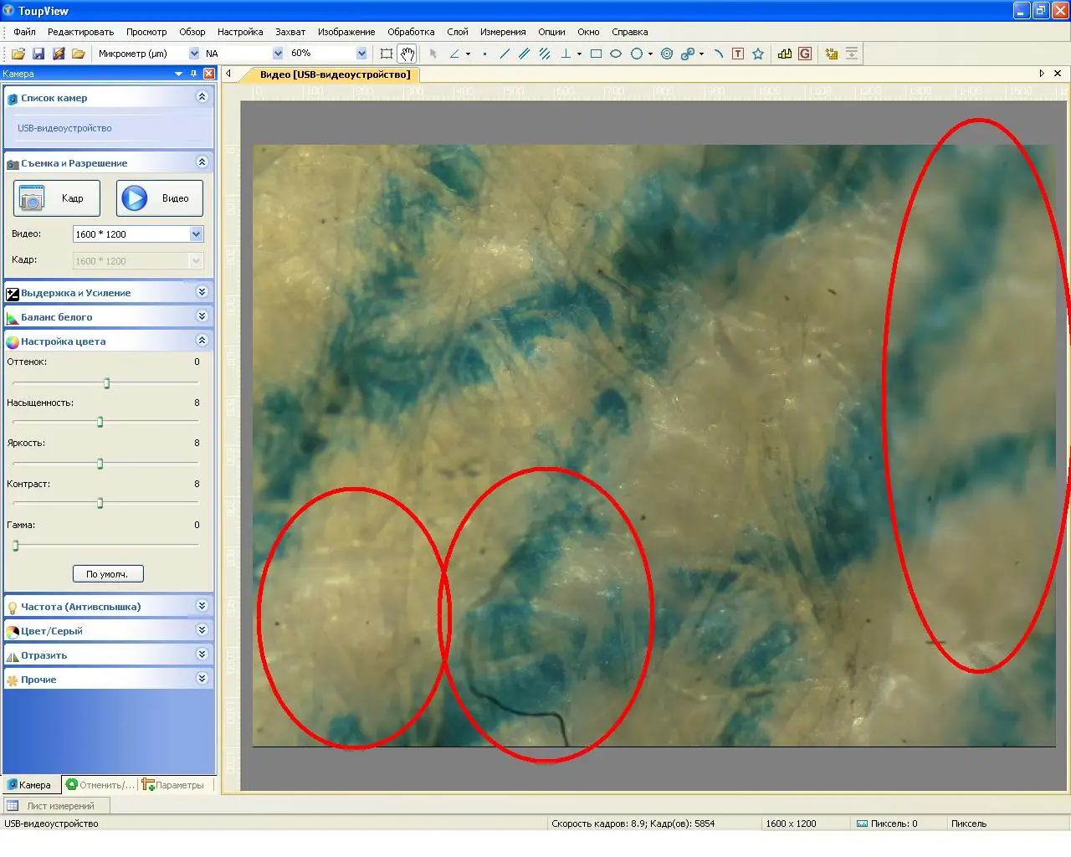This screenshot has height=857, width=1071.
Task: Select the rectangle measurement tool
Action: [x=596, y=54]
